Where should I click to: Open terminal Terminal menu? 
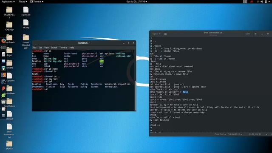[x=63, y=48]
